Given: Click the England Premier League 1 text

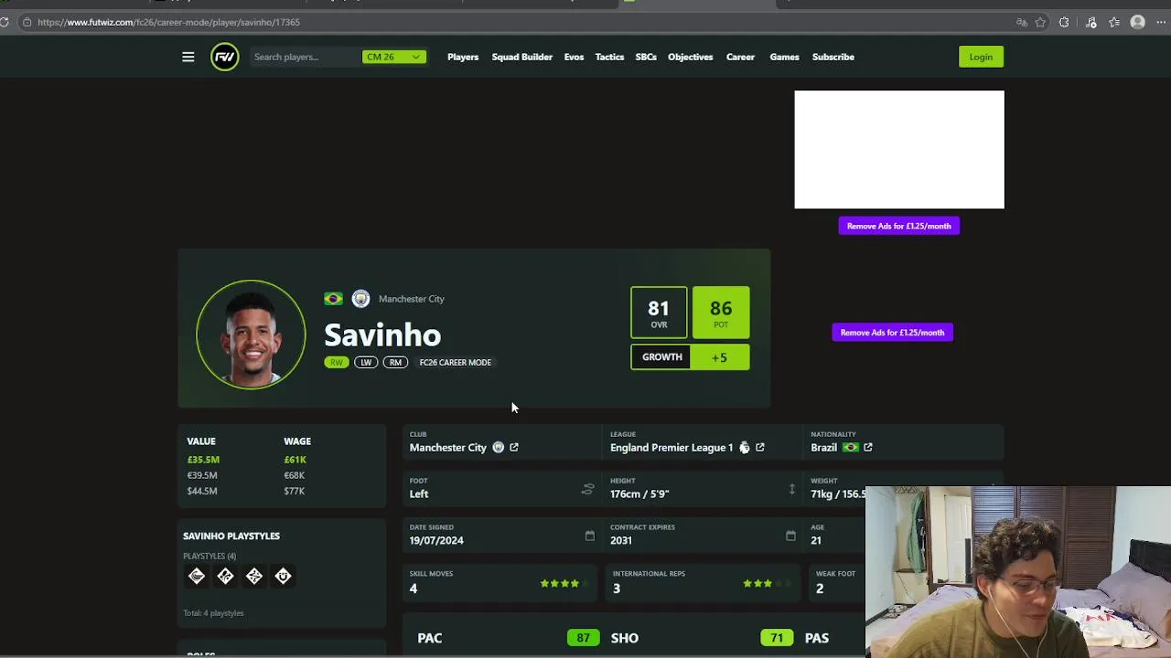Looking at the screenshot, I should pyautogui.click(x=671, y=448).
